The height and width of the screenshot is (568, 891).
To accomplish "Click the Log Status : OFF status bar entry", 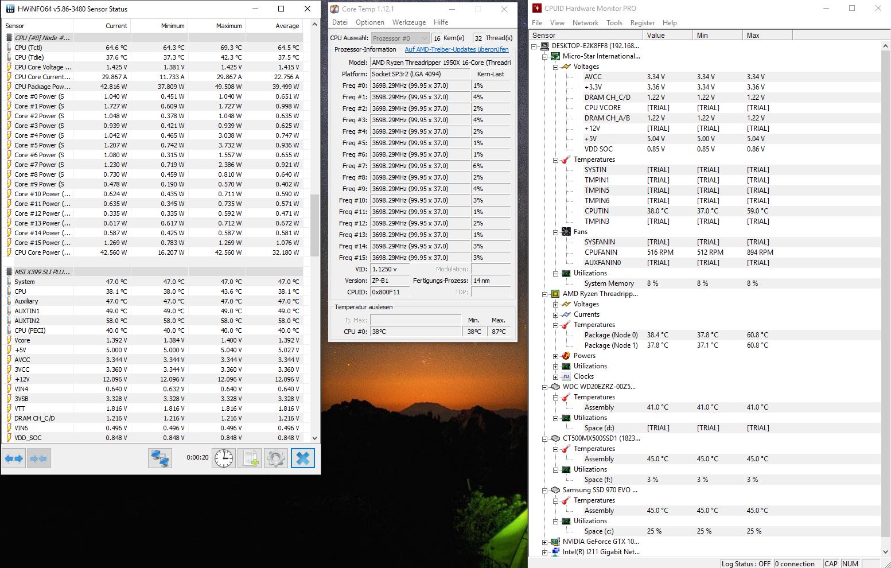I will point(746,563).
